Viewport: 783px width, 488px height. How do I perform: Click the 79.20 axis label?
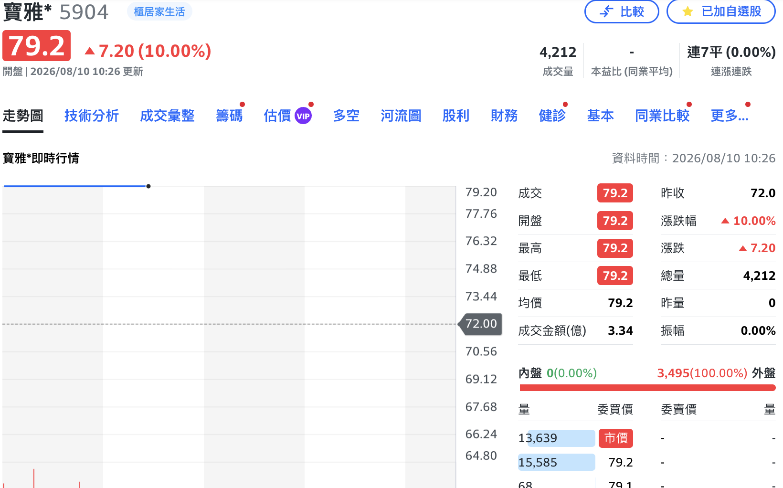click(x=481, y=192)
